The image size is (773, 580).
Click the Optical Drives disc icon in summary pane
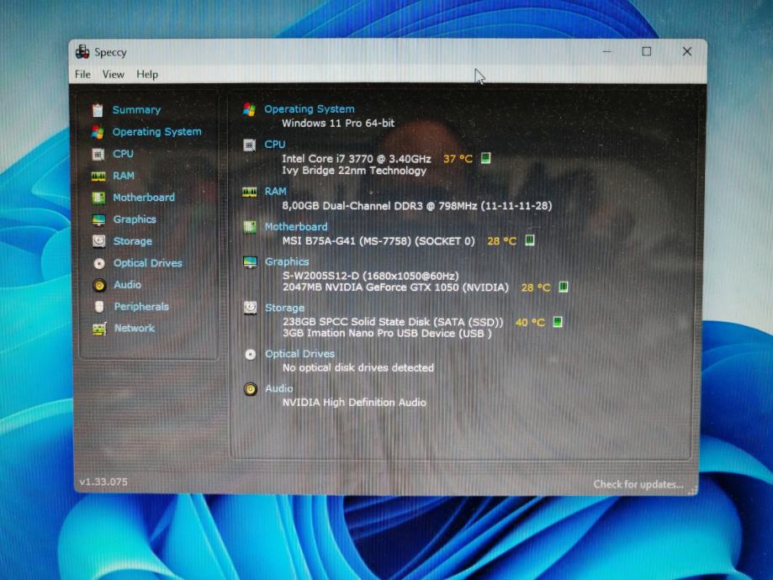point(251,355)
